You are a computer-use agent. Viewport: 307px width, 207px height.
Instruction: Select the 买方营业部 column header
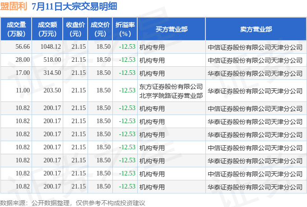172,29
